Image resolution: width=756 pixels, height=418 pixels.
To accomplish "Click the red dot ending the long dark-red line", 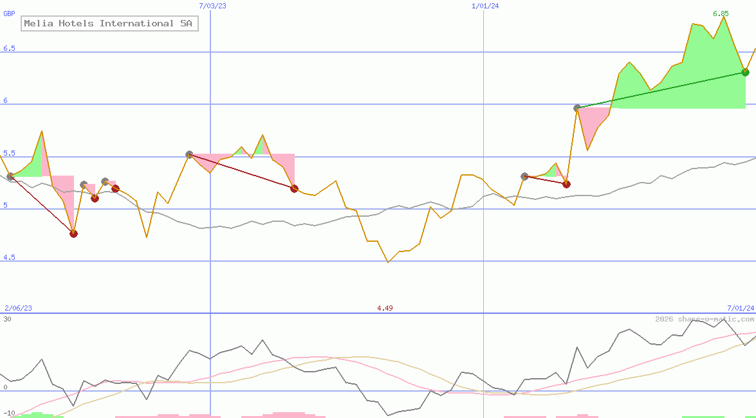I will (294, 188).
